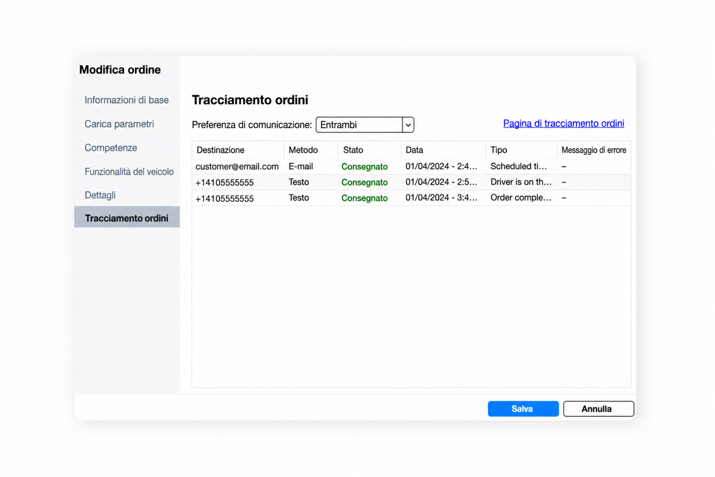This screenshot has height=477, width=715.
Task: Open the Pagina di tracciamento ordini link
Action: click(x=564, y=123)
